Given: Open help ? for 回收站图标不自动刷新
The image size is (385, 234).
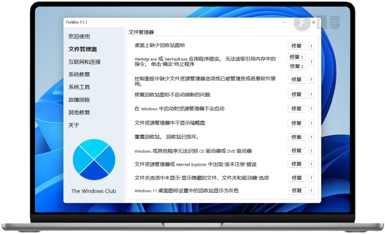Looking at the screenshot, I should click(x=311, y=95).
